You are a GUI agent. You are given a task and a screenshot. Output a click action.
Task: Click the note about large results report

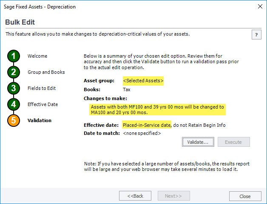click(x=167, y=166)
